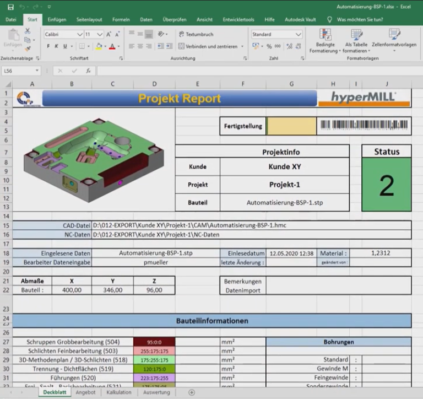Apply yellow fill color bucket

(99, 46)
